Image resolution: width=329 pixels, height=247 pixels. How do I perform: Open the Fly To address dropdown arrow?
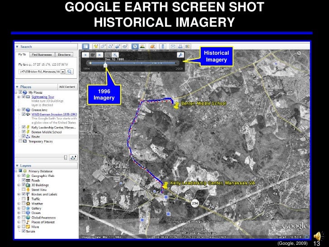pyautogui.click(x=63, y=72)
